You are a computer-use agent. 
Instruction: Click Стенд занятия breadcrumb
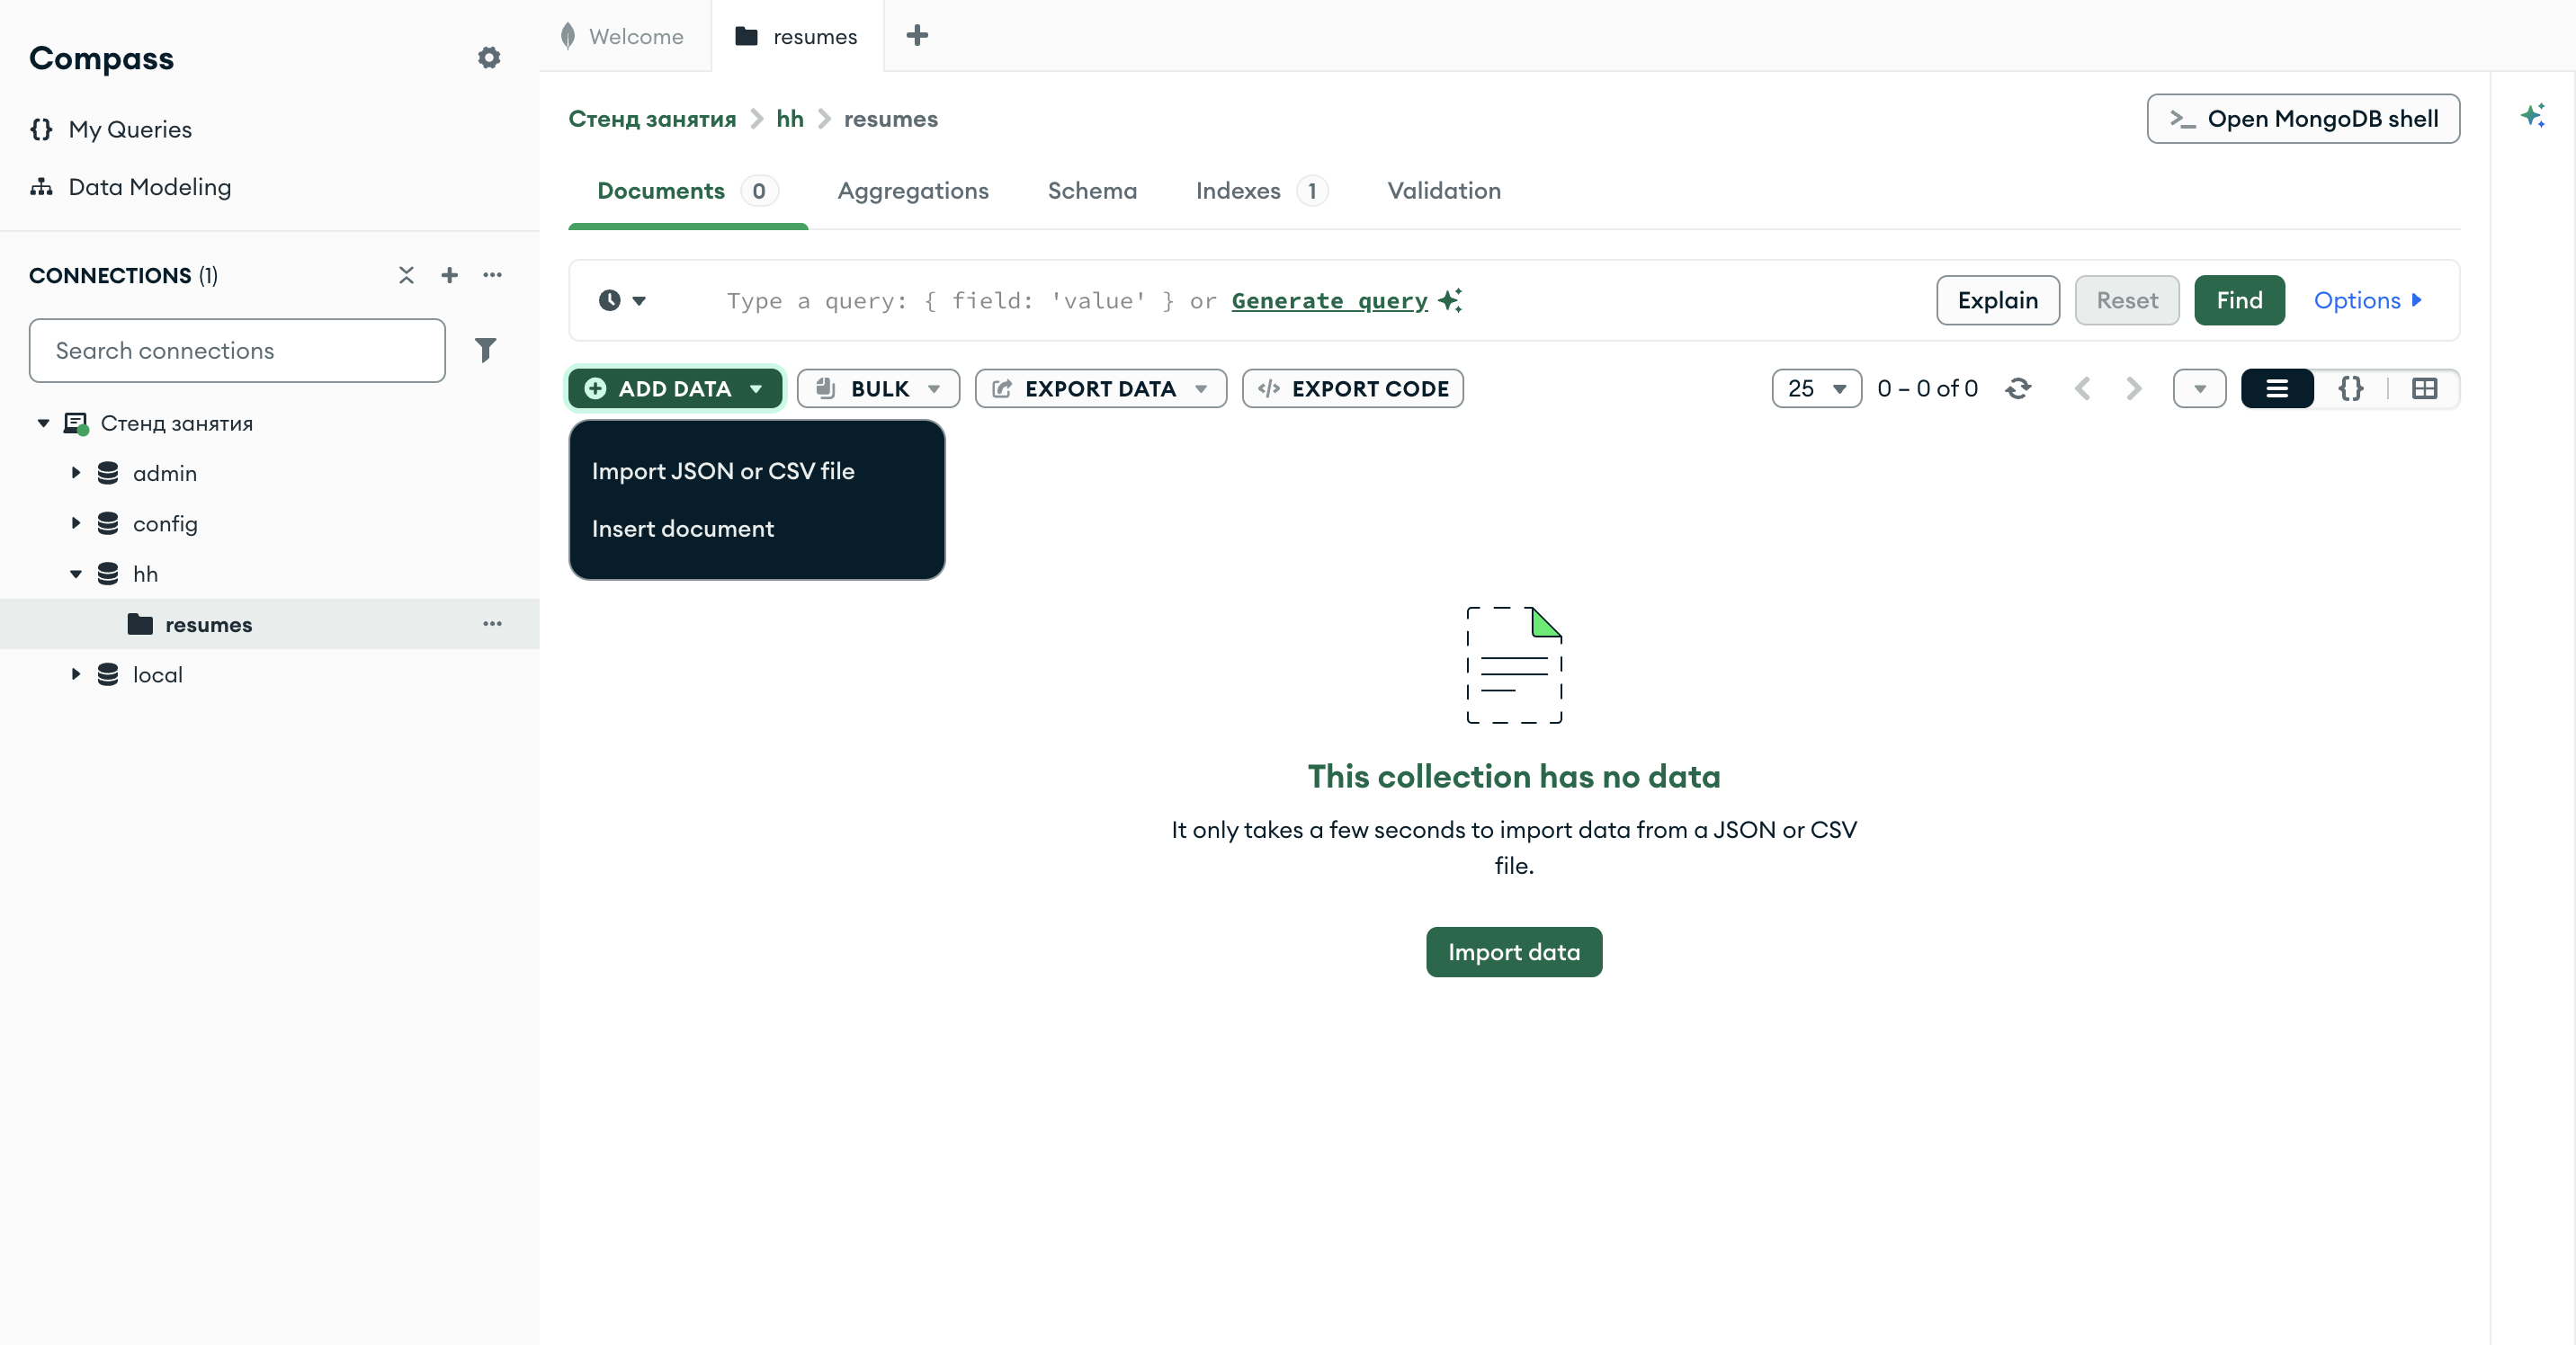pos(652,119)
